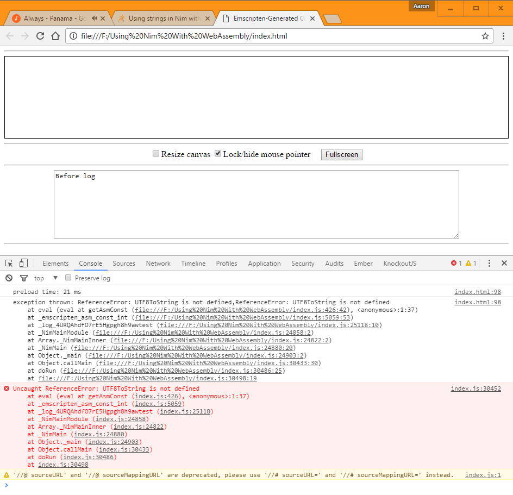Open the console filter icon
This screenshot has width=513, height=495.
24,278
